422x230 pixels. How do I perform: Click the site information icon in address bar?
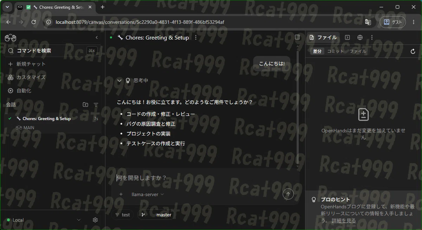pos(49,22)
